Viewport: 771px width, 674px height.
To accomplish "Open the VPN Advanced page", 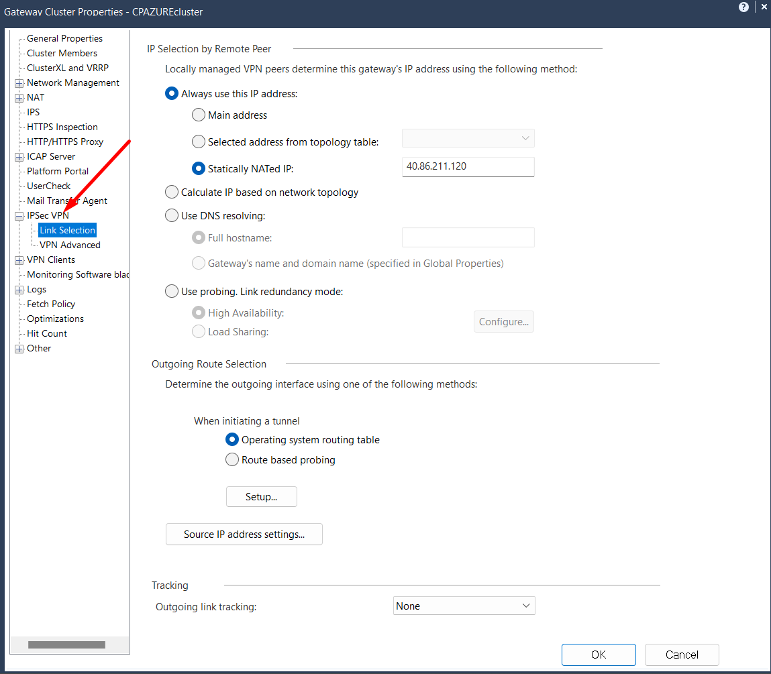I will [x=69, y=245].
